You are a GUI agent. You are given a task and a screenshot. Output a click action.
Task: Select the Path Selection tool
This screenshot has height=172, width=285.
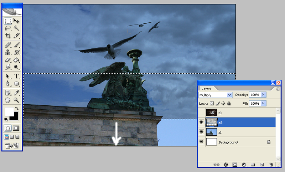[7, 76]
